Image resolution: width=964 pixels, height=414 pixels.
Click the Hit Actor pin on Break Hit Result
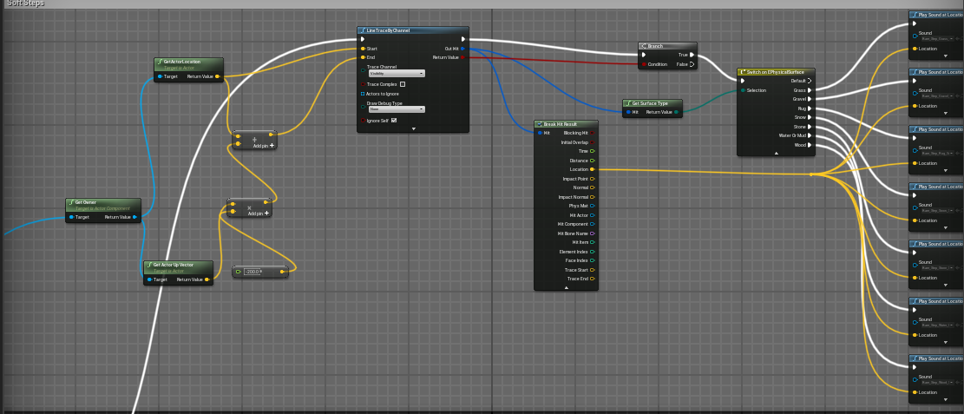tap(592, 215)
